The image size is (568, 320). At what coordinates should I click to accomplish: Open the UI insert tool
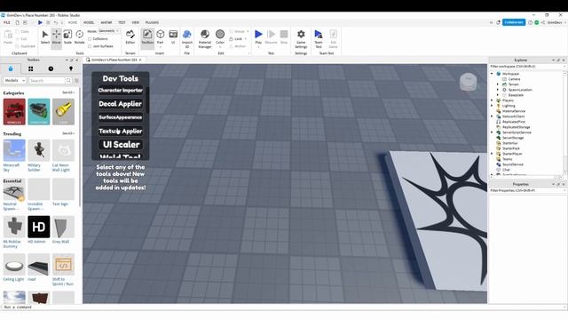[x=173, y=37]
